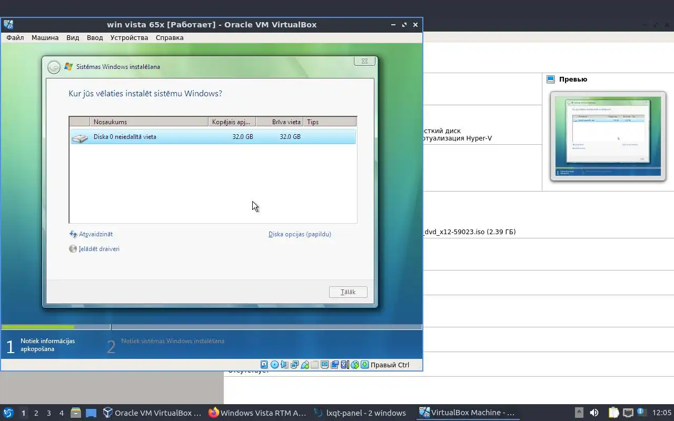Viewport: 674px width, 421px height.
Task: Switch to virtual desktop 4
Action: coord(61,413)
